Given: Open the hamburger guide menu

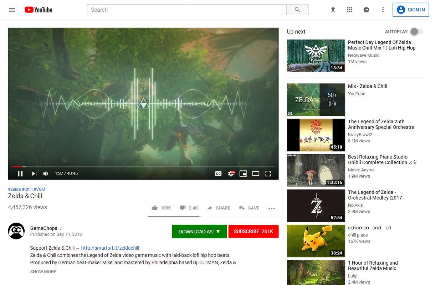Looking at the screenshot, I should tap(12, 10).
